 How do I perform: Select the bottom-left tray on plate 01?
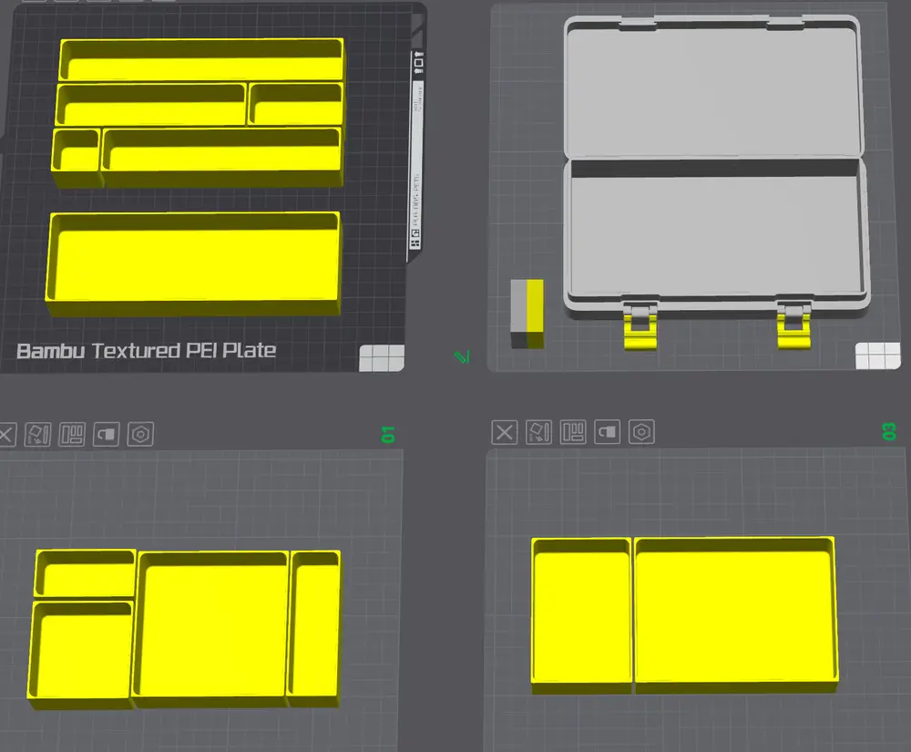81,655
